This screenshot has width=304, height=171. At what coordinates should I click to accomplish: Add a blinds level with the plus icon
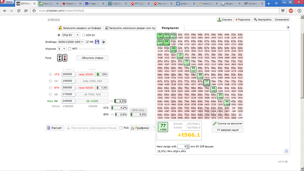(103, 42)
